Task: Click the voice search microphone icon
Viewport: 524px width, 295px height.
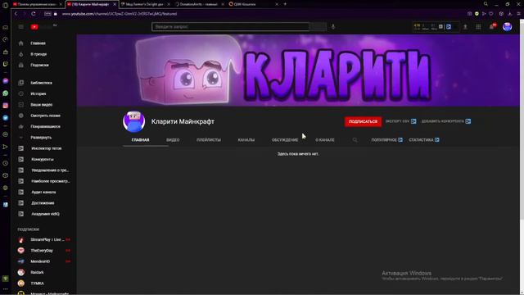Action: [333, 27]
